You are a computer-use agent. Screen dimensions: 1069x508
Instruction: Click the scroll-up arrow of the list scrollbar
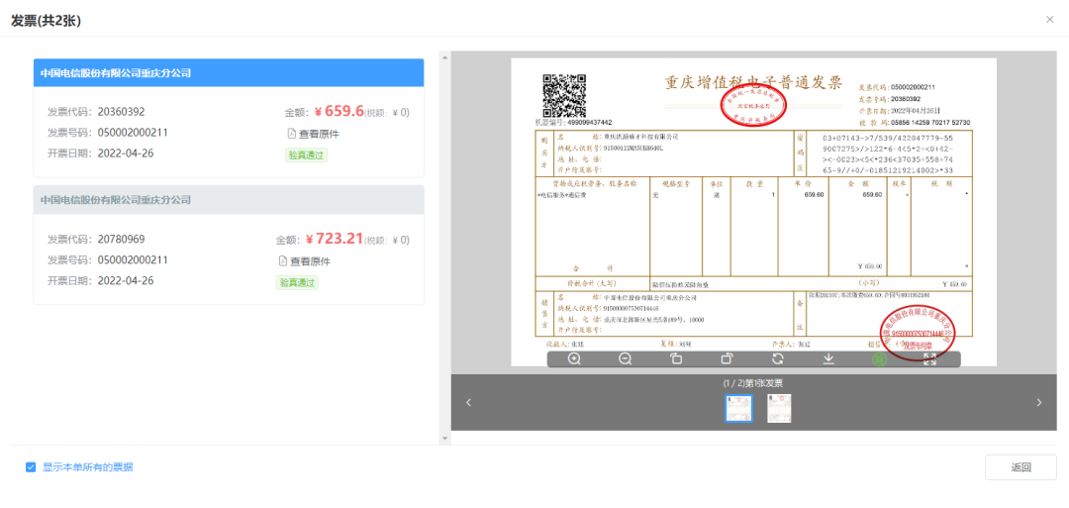click(x=445, y=56)
